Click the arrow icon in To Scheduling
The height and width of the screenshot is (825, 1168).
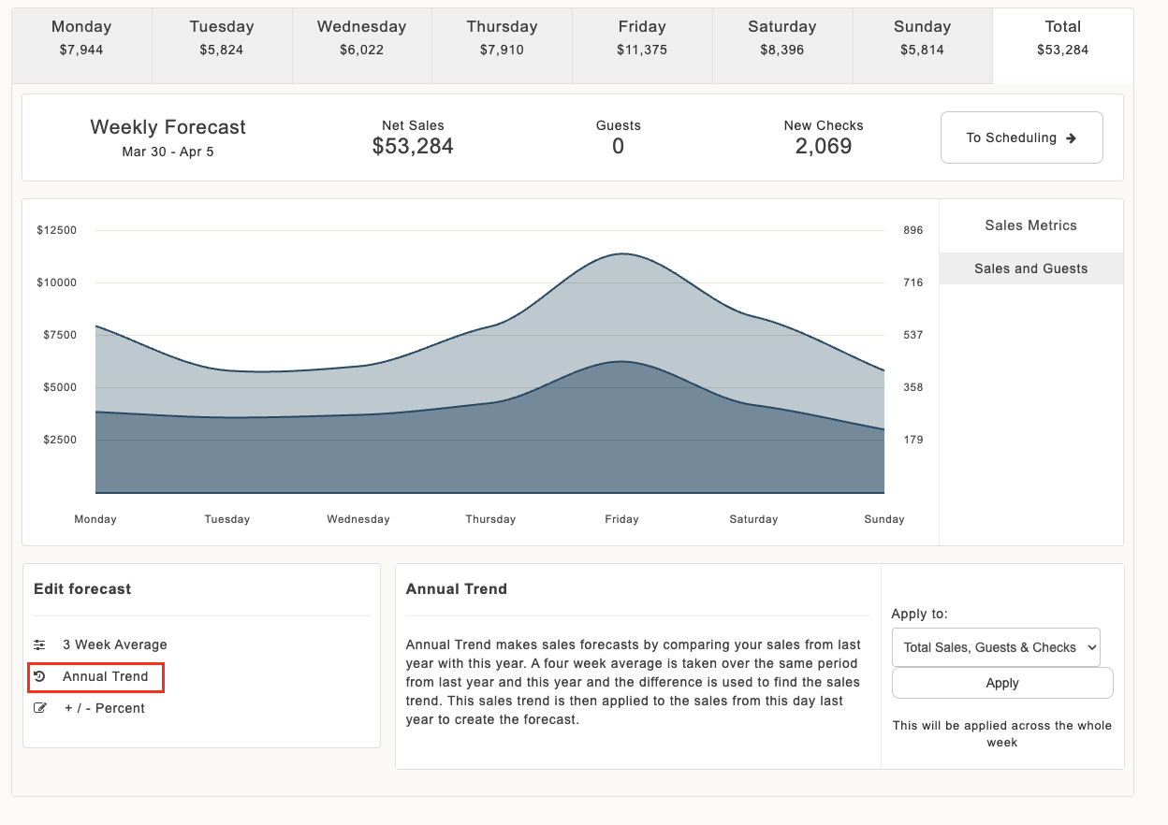(x=1072, y=137)
